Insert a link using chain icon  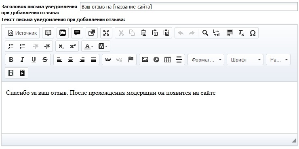pyautogui.click(x=108, y=60)
